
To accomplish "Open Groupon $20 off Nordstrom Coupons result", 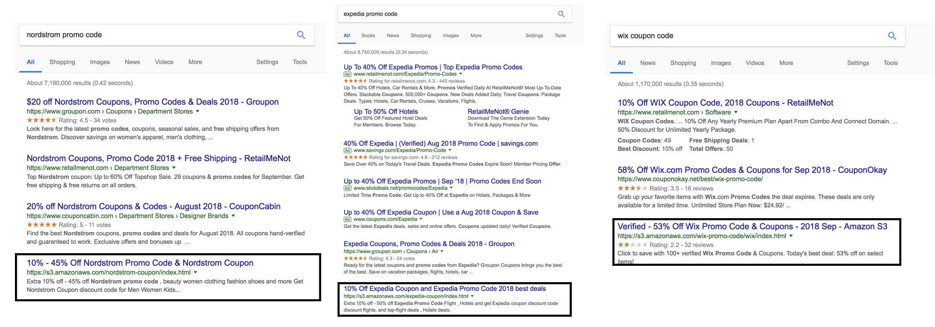I will pos(152,102).
